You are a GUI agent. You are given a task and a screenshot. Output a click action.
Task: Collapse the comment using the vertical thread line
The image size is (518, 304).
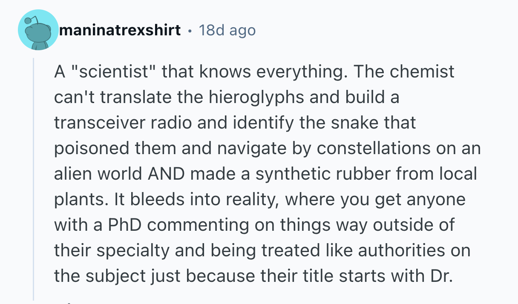pyautogui.click(x=34, y=179)
